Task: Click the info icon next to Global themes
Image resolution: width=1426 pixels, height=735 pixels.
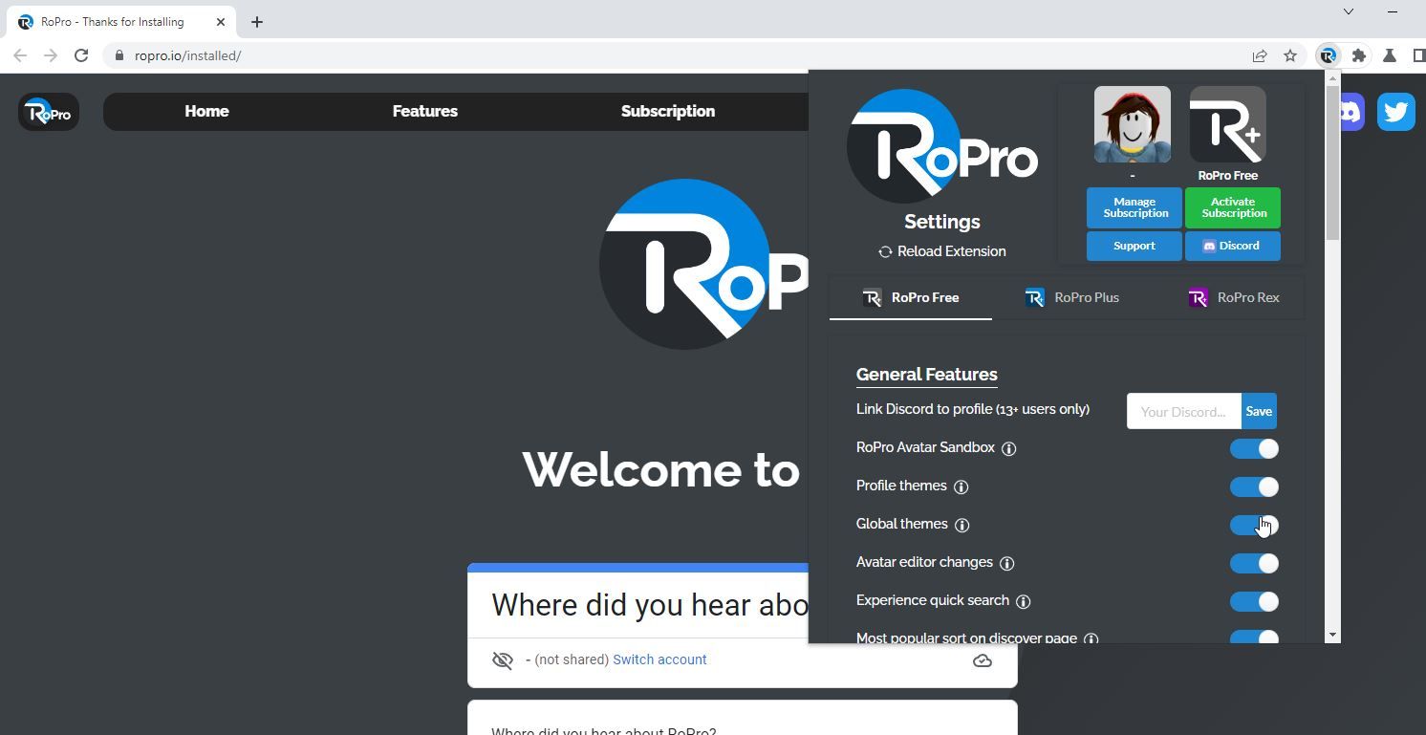Action: point(962,525)
